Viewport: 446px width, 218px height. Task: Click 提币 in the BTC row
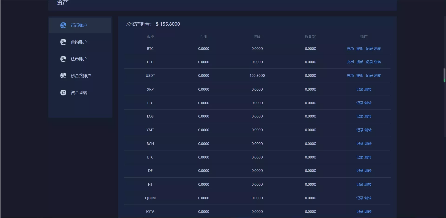(x=360, y=49)
